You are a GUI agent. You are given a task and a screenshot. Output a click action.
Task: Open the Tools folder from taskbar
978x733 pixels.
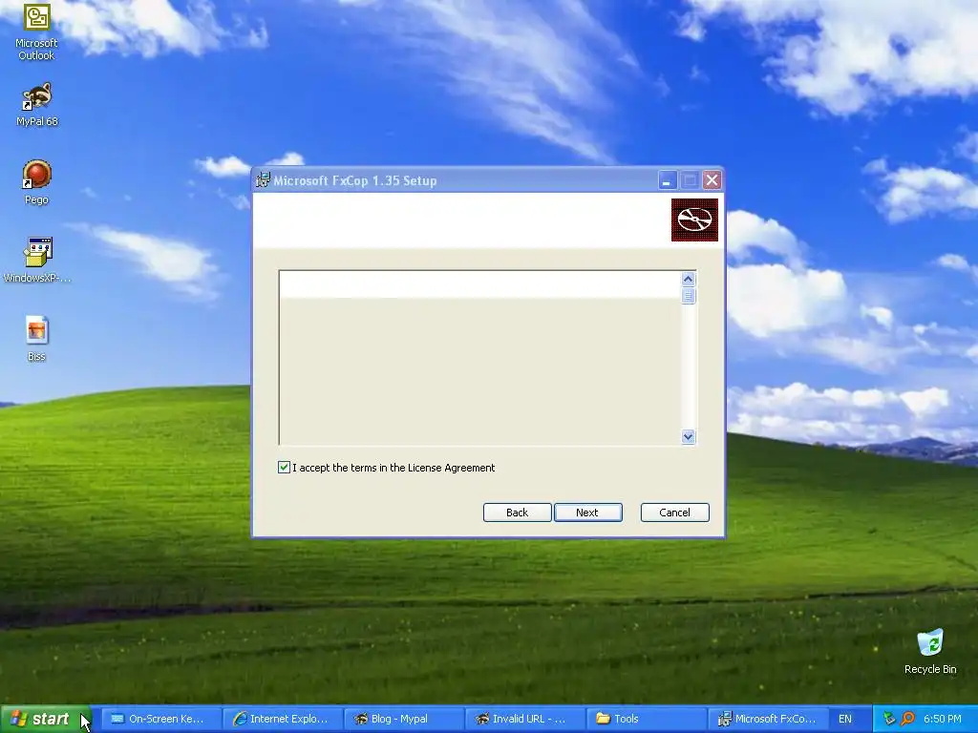(x=647, y=719)
